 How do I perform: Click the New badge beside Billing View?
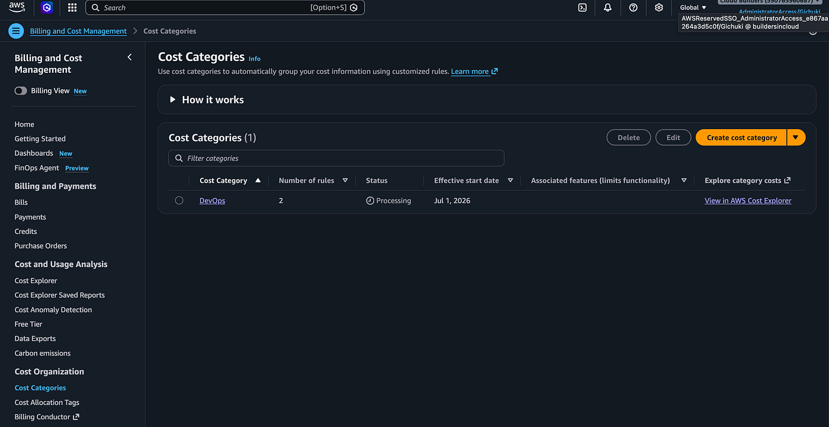click(x=80, y=91)
